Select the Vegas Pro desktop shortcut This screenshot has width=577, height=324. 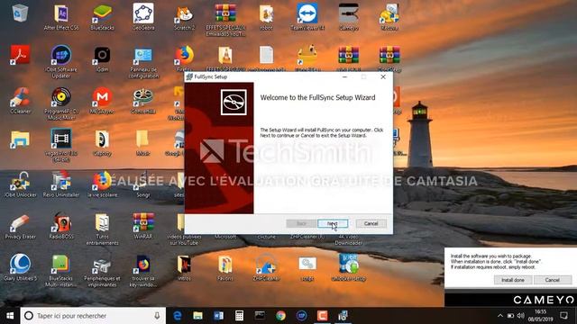pyautogui.click(x=61, y=146)
